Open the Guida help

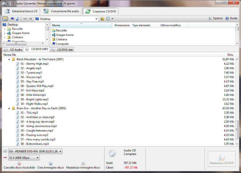point(231,18)
